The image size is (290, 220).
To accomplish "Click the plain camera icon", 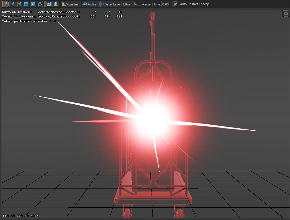I will click(48, 4).
